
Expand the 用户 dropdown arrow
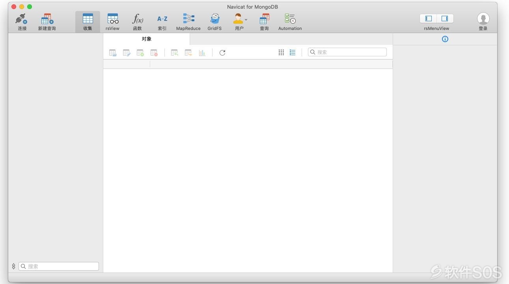[246, 19]
